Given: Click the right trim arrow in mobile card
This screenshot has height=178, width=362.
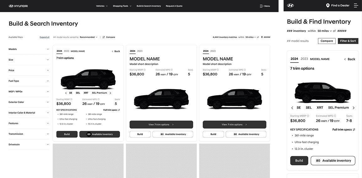Looking at the screenshot, I should [x=354, y=108].
